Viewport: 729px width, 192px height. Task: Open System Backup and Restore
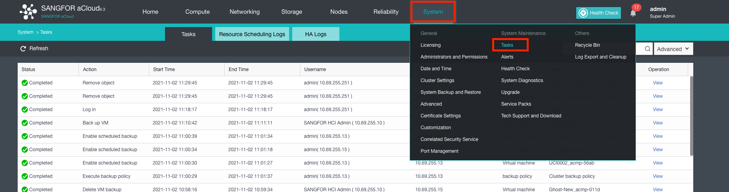(451, 92)
